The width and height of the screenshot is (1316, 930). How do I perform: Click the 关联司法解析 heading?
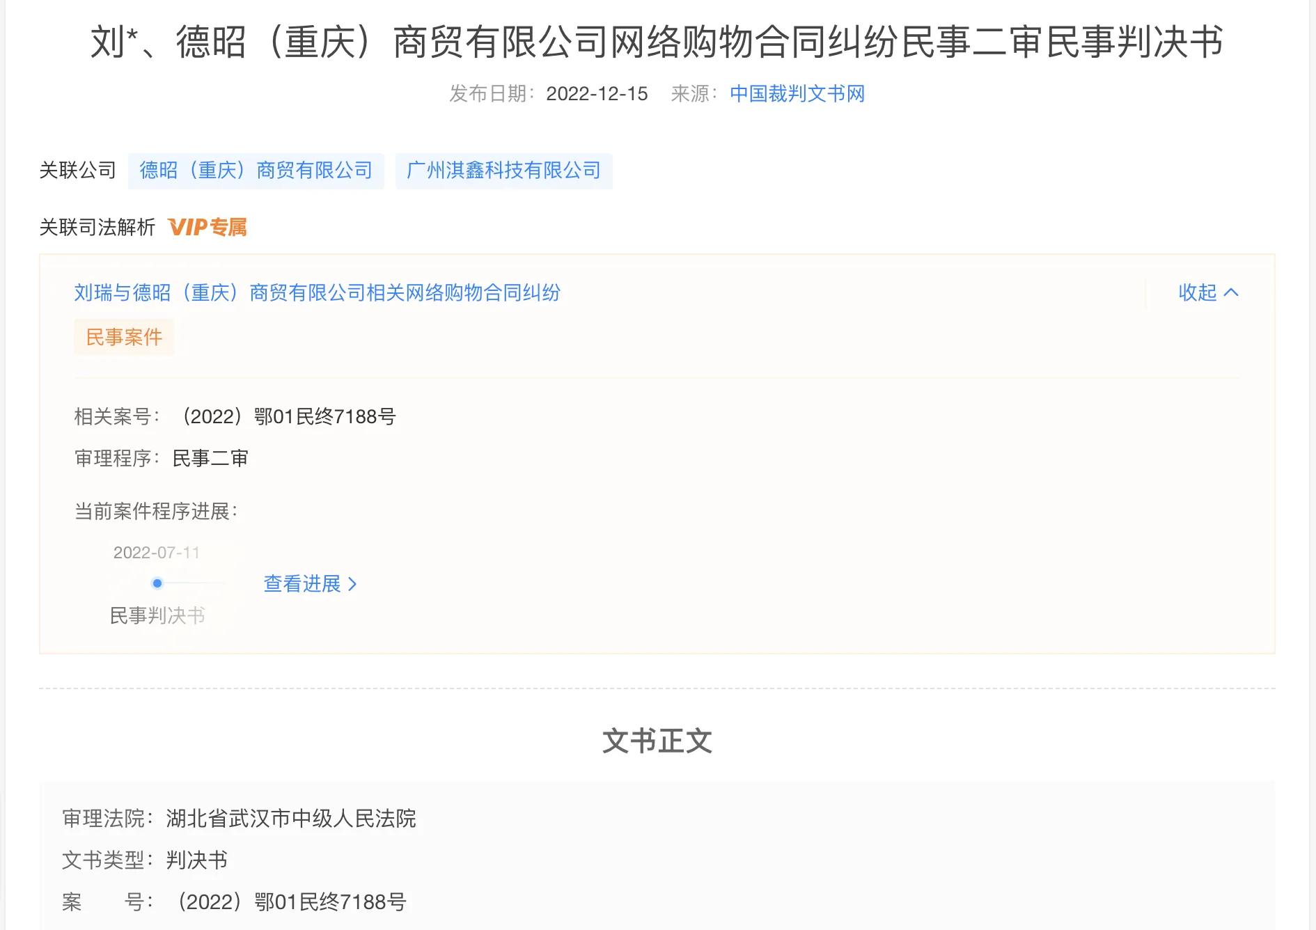(x=97, y=227)
